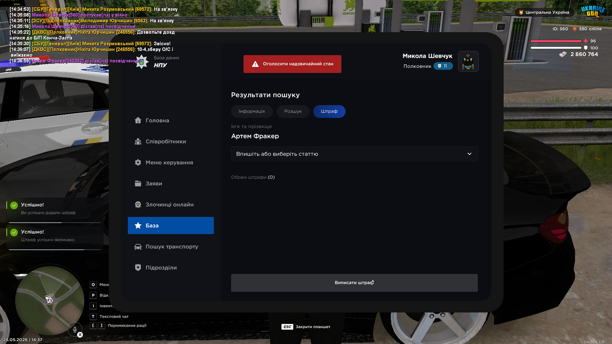Click the house icon beside Головна
Viewport: 612px width, 344px height.
(x=138, y=120)
